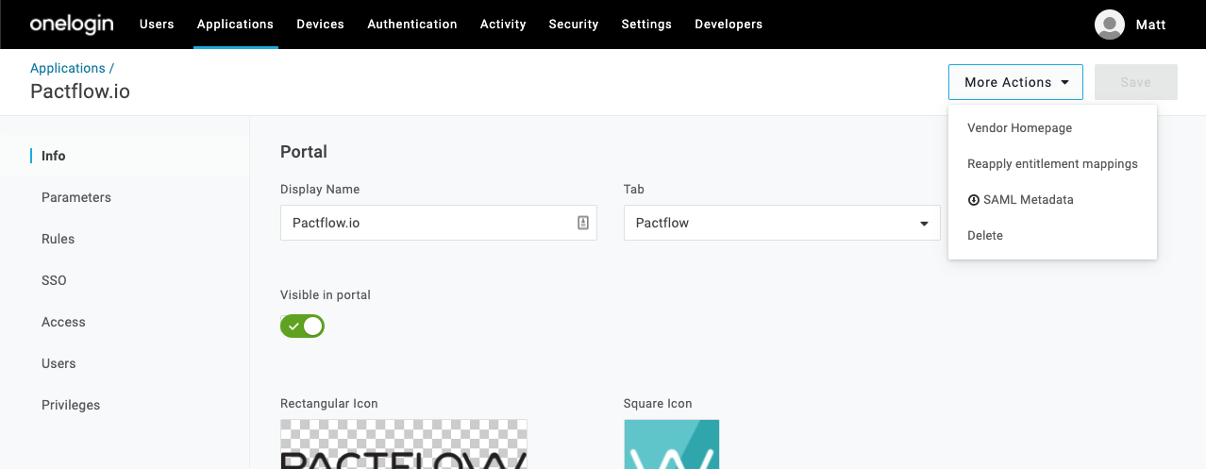Collapse the More Actions dropdown button
This screenshot has width=1206, height=469.
coord(1015,82)
